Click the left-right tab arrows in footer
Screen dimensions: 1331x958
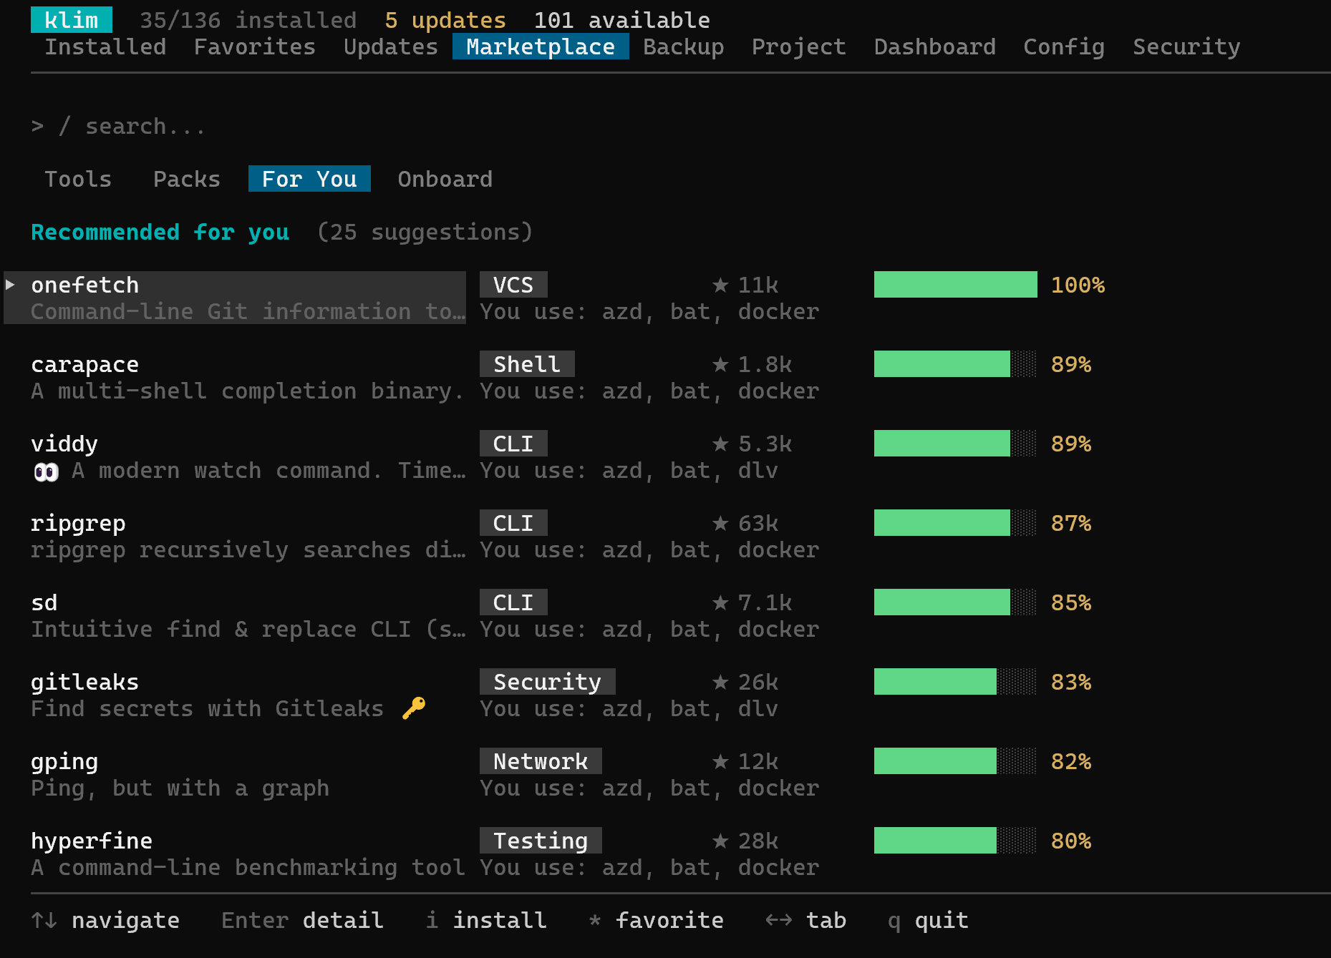[779, 920]
